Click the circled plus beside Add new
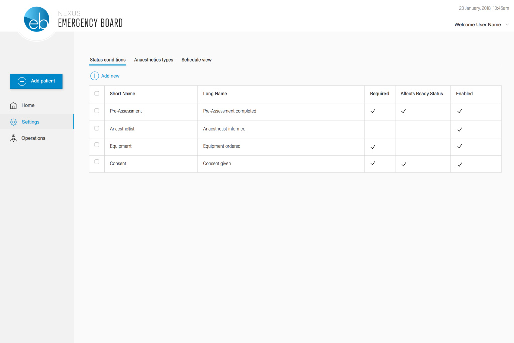Screen dimensions: 514x343 tap(94, 76)
